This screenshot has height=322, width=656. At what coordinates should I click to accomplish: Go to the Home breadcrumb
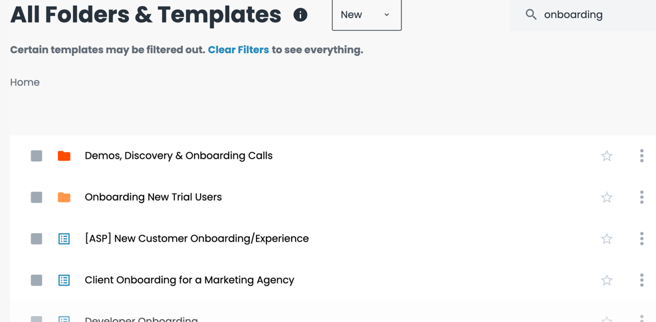coord(25,82)
